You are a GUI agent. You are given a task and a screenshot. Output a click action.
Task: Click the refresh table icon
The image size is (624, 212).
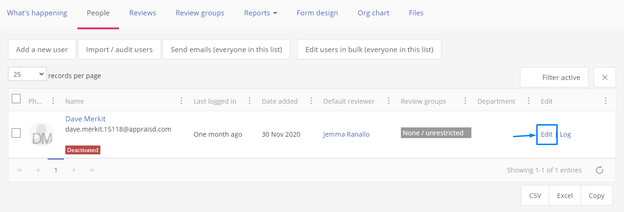(x=600, y=170)
